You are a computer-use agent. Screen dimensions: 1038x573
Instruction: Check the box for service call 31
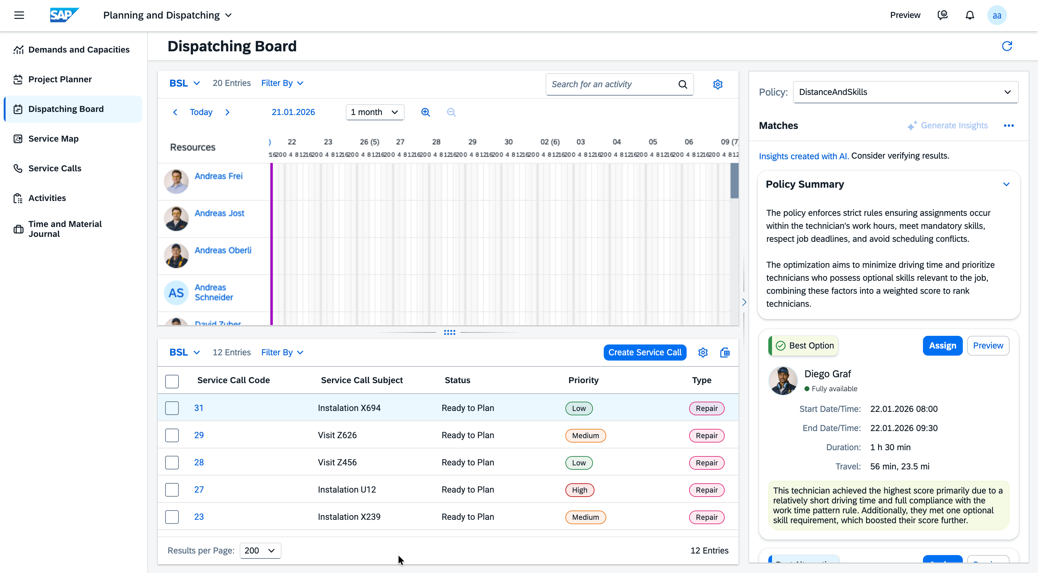click(172, 408)
